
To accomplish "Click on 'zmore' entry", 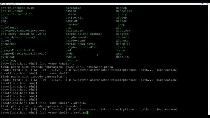I will [x=121, y=50].
